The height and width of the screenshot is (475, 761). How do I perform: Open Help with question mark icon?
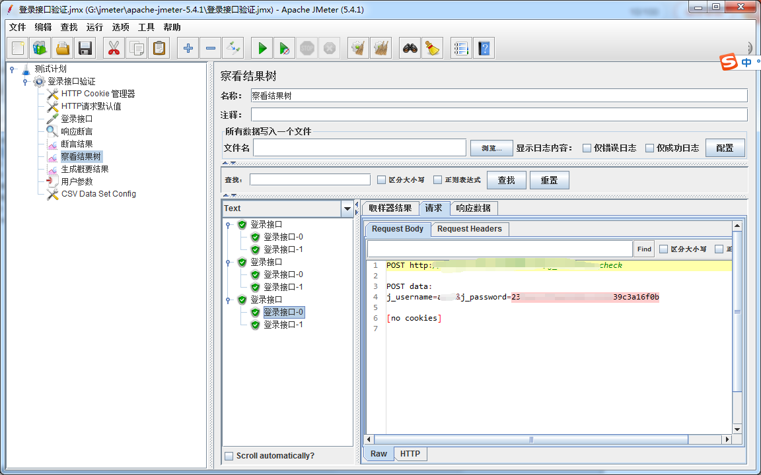(x=484, y=48)
